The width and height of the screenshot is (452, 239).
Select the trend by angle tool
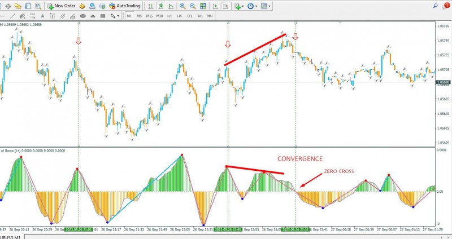[x=73, y=16]
